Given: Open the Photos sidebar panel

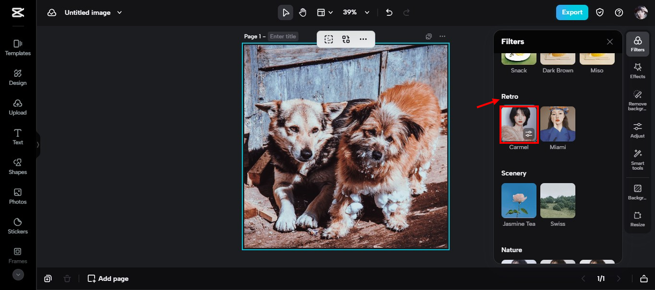Looking at the screenshot, I should (18, 196).
